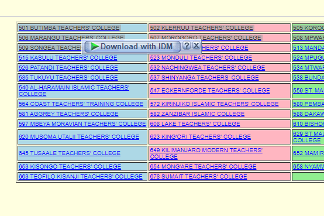Image resolution: width=324 pixels, height=216 pixels.
Task: Select 535 Tukuyu Teachers' College
Action: (x=68, y=78)
